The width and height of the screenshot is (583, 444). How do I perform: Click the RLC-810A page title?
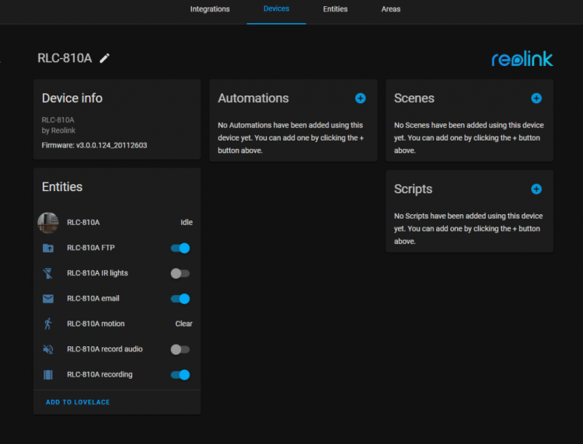(x=65, y=58)
